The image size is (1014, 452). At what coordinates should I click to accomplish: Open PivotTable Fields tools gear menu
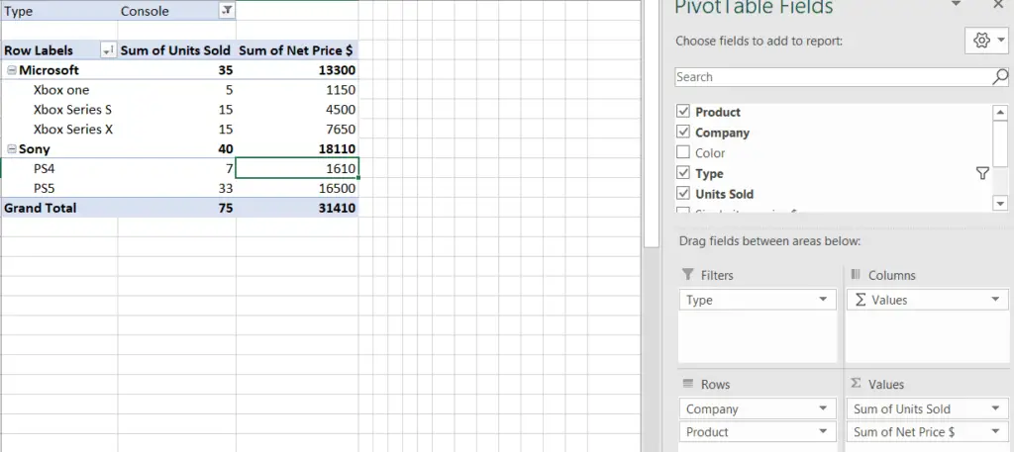pyautogui.click(x=986, y=41)
